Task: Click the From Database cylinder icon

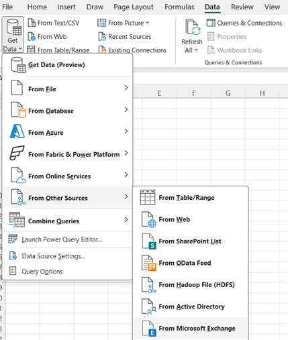Action: point(18,110)
